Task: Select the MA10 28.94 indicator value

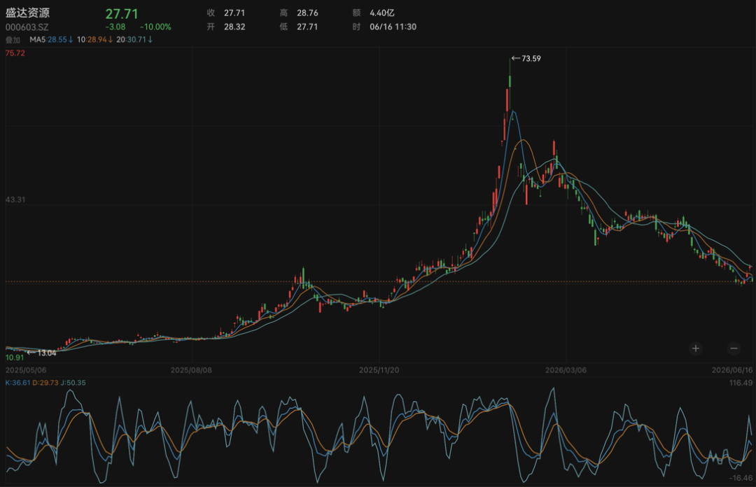Action: click(x=95, y=40)
